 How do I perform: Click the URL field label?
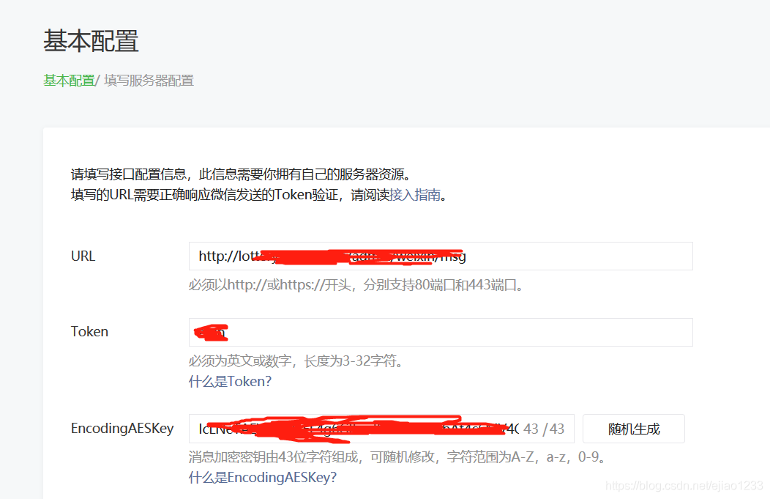[x=83, y=256]
